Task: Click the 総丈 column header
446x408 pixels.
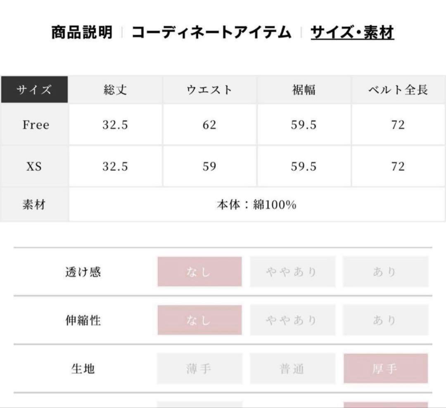Action: pyautogui.click(x=115, y=90)
